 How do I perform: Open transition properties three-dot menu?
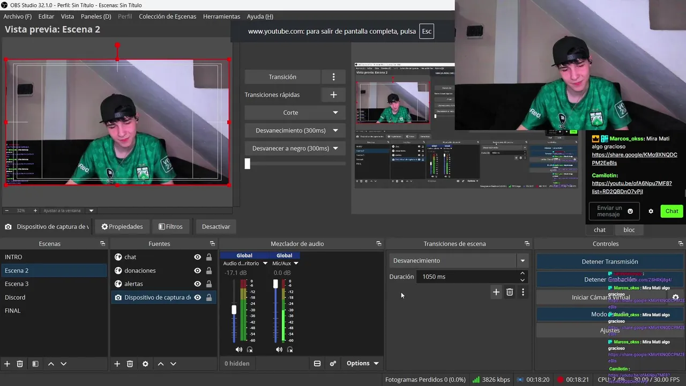pyautogui.click(x=523, y=292)
